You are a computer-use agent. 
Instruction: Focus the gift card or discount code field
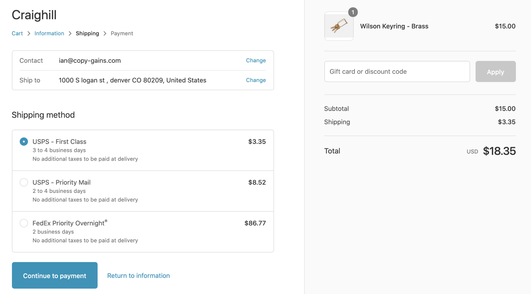click(x=397, y=72)
